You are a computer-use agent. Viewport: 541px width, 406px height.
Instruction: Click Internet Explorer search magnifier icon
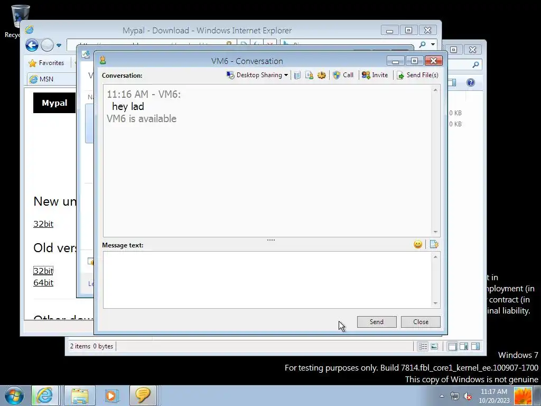click(422, 44)
